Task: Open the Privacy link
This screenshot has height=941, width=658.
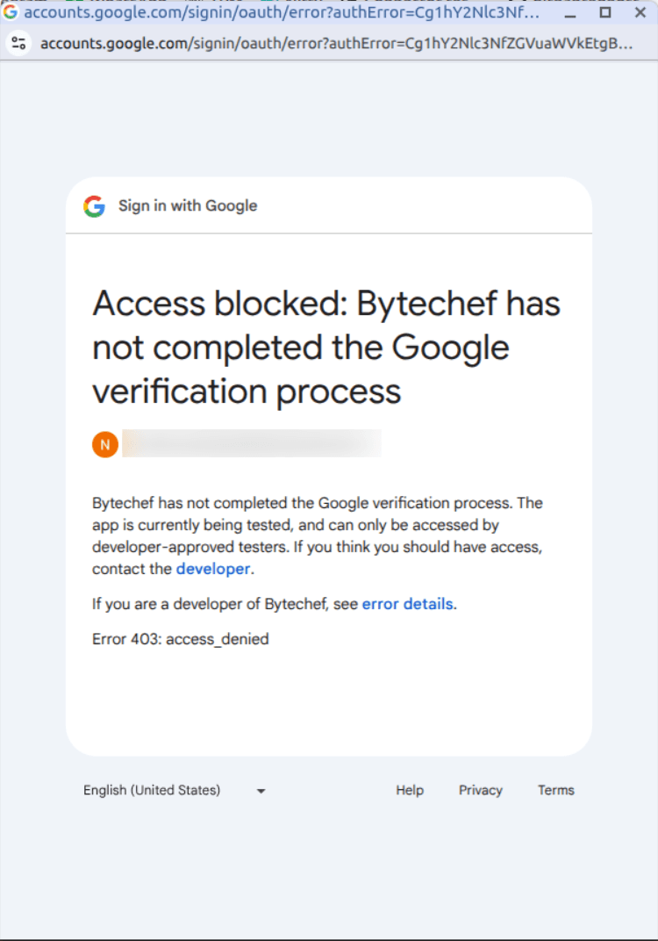Action: pyautogui.click(x=480, y=790)
